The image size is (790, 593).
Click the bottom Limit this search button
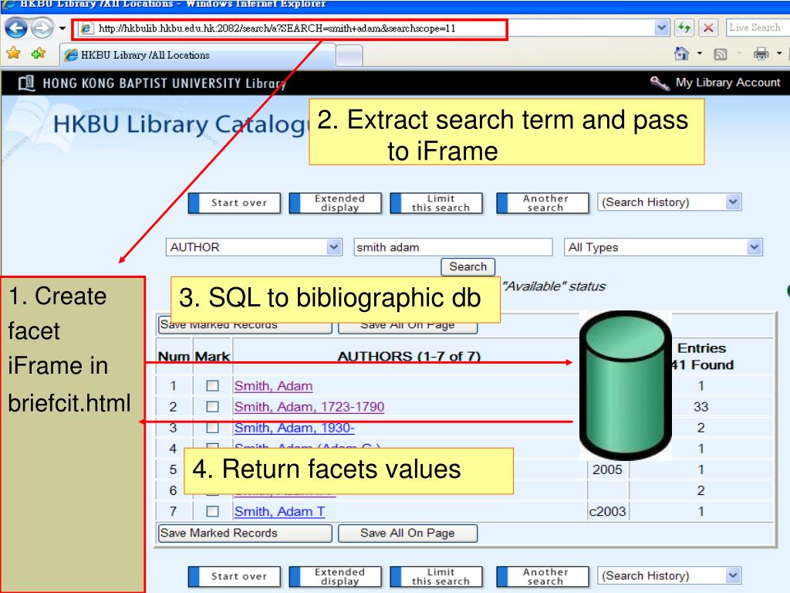pos(437,576)
